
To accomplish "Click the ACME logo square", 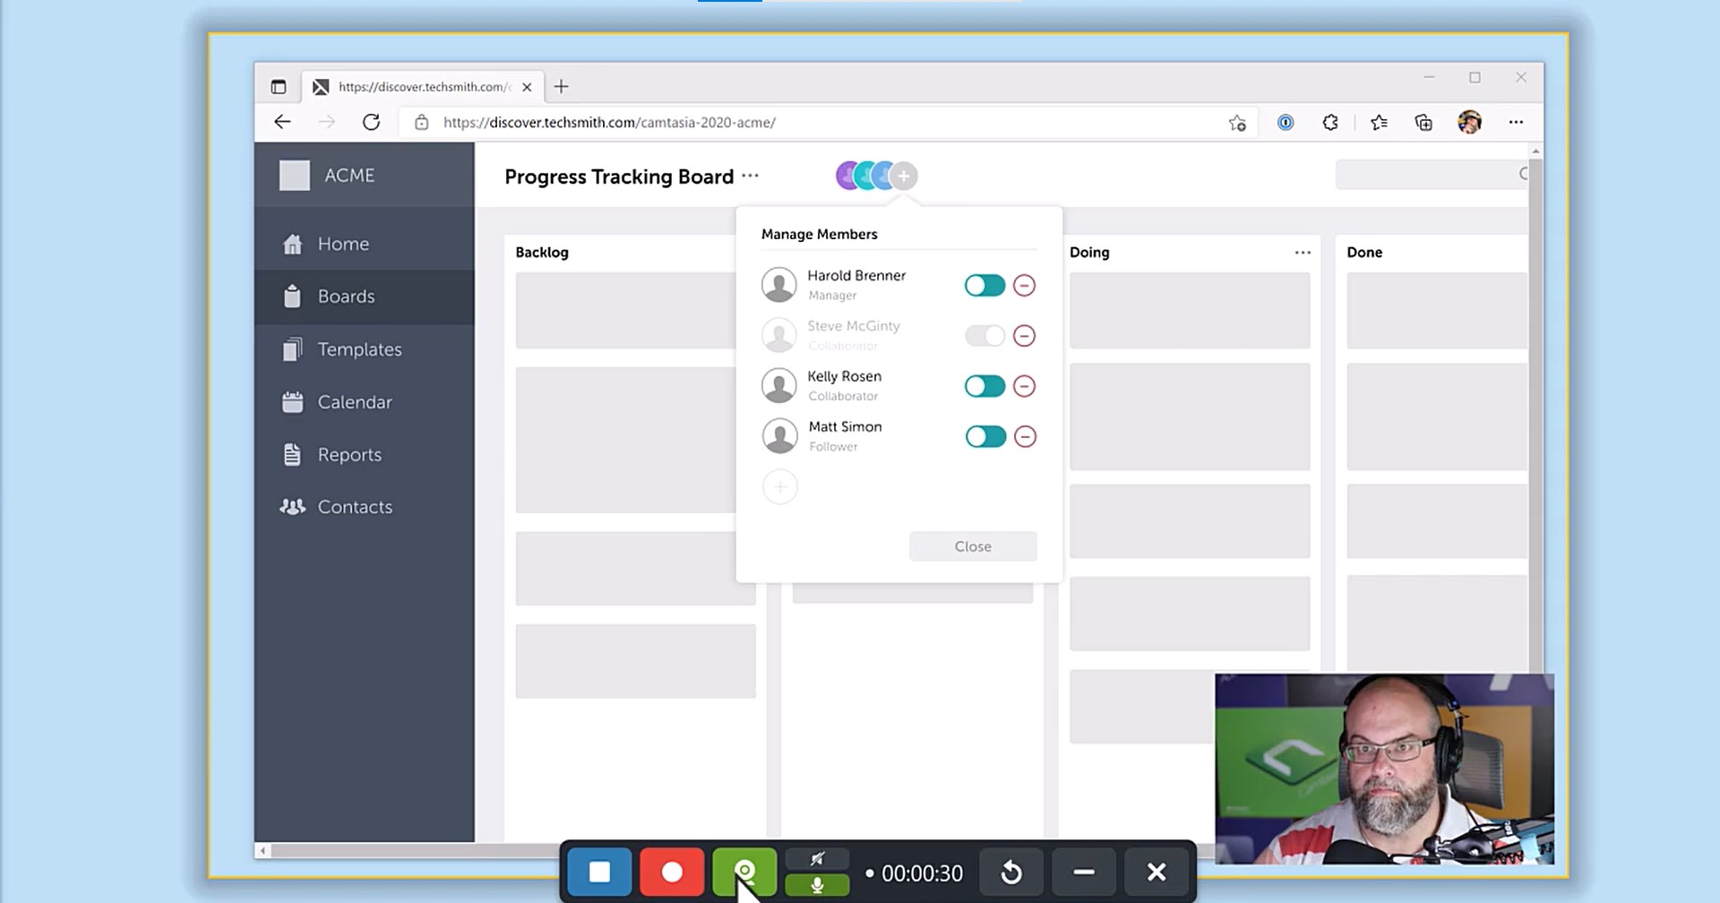I will tap(295, 176).
